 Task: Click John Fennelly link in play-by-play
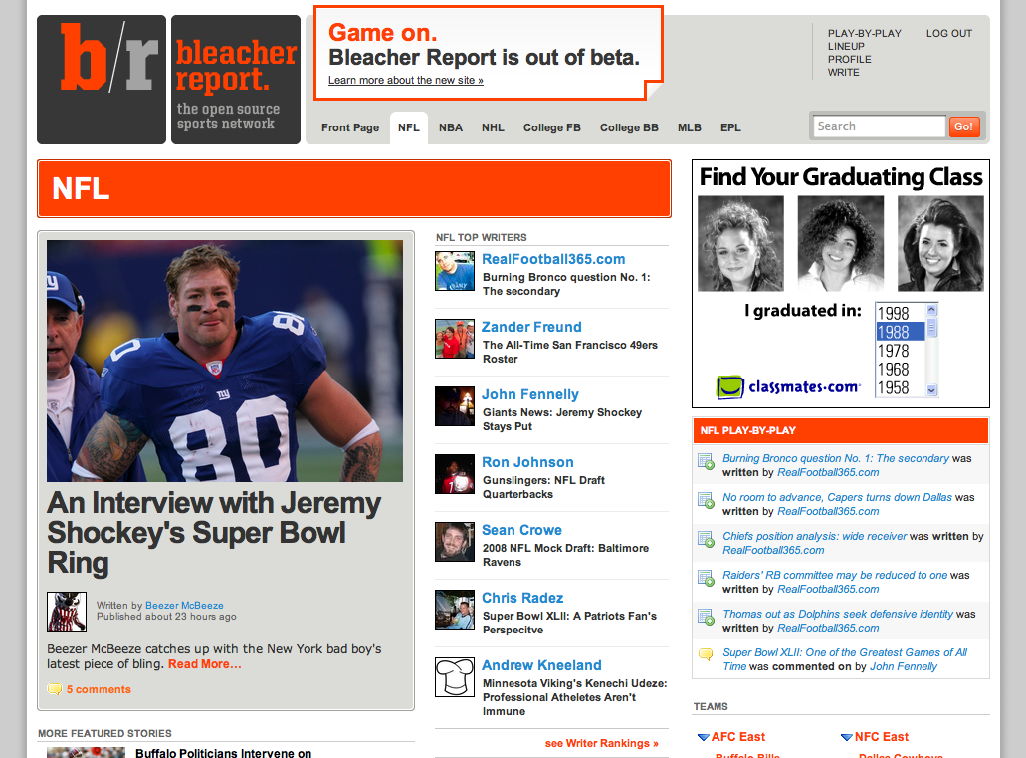click(x=903, y=666)
